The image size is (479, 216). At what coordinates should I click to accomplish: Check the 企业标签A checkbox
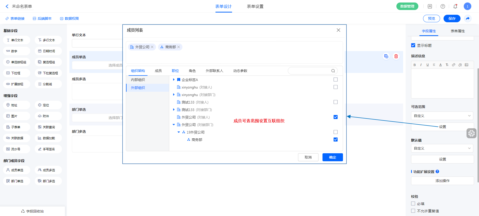[x=335, y=79]
